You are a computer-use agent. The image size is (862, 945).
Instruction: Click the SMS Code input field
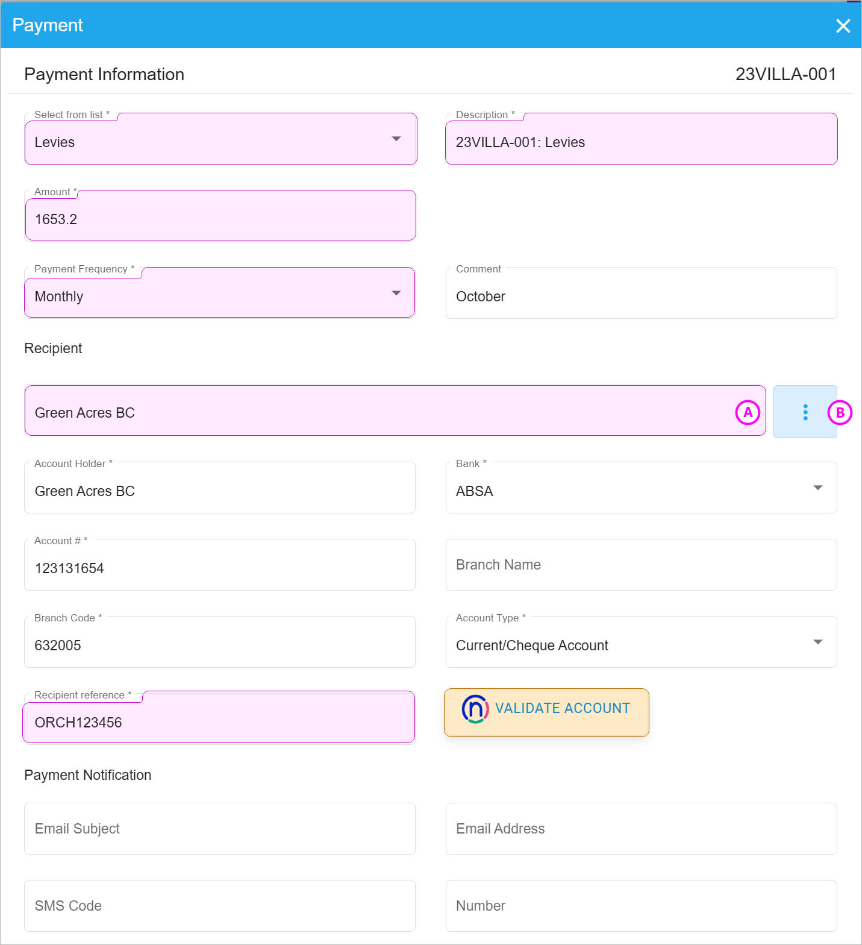point(220,906)
